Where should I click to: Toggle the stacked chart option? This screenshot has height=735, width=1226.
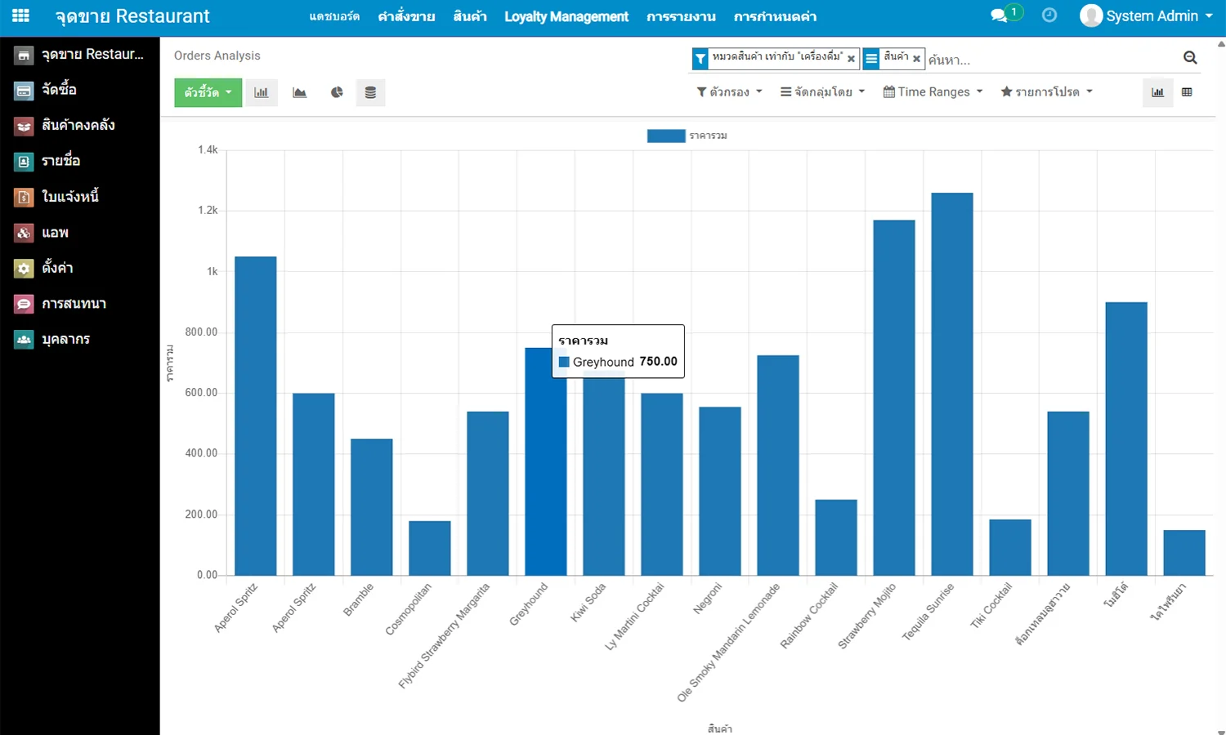(370, 92)
